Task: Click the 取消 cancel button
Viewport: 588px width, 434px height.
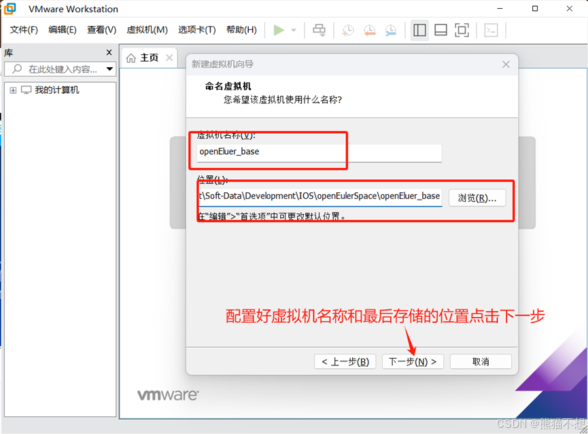Action: pyautogui.click(x=481, y=361)
